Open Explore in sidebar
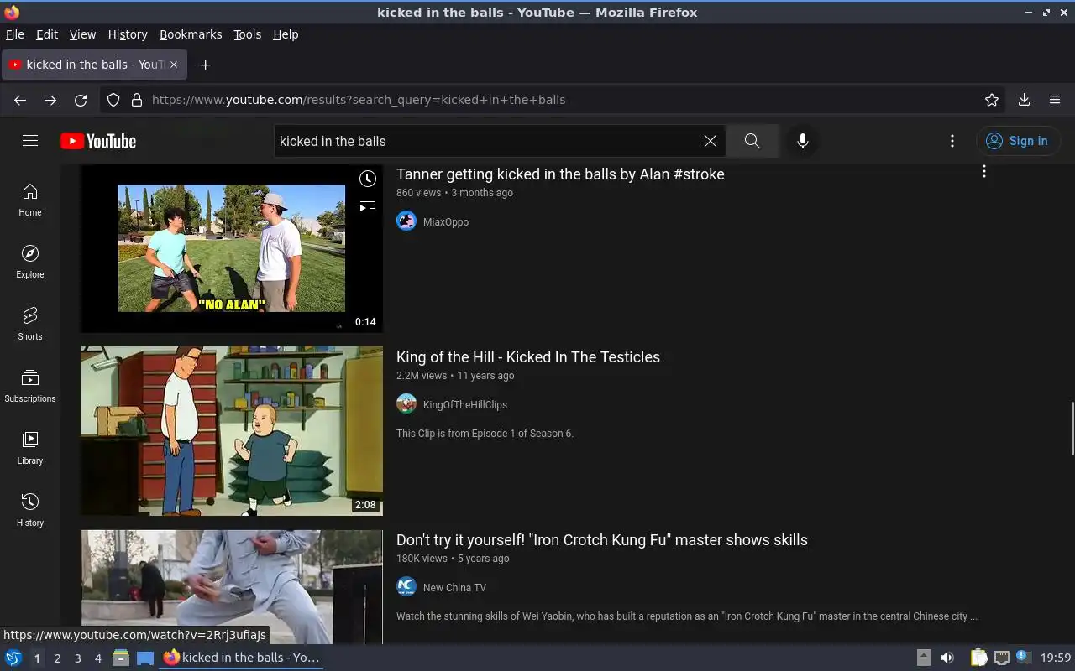 [30, 262]
